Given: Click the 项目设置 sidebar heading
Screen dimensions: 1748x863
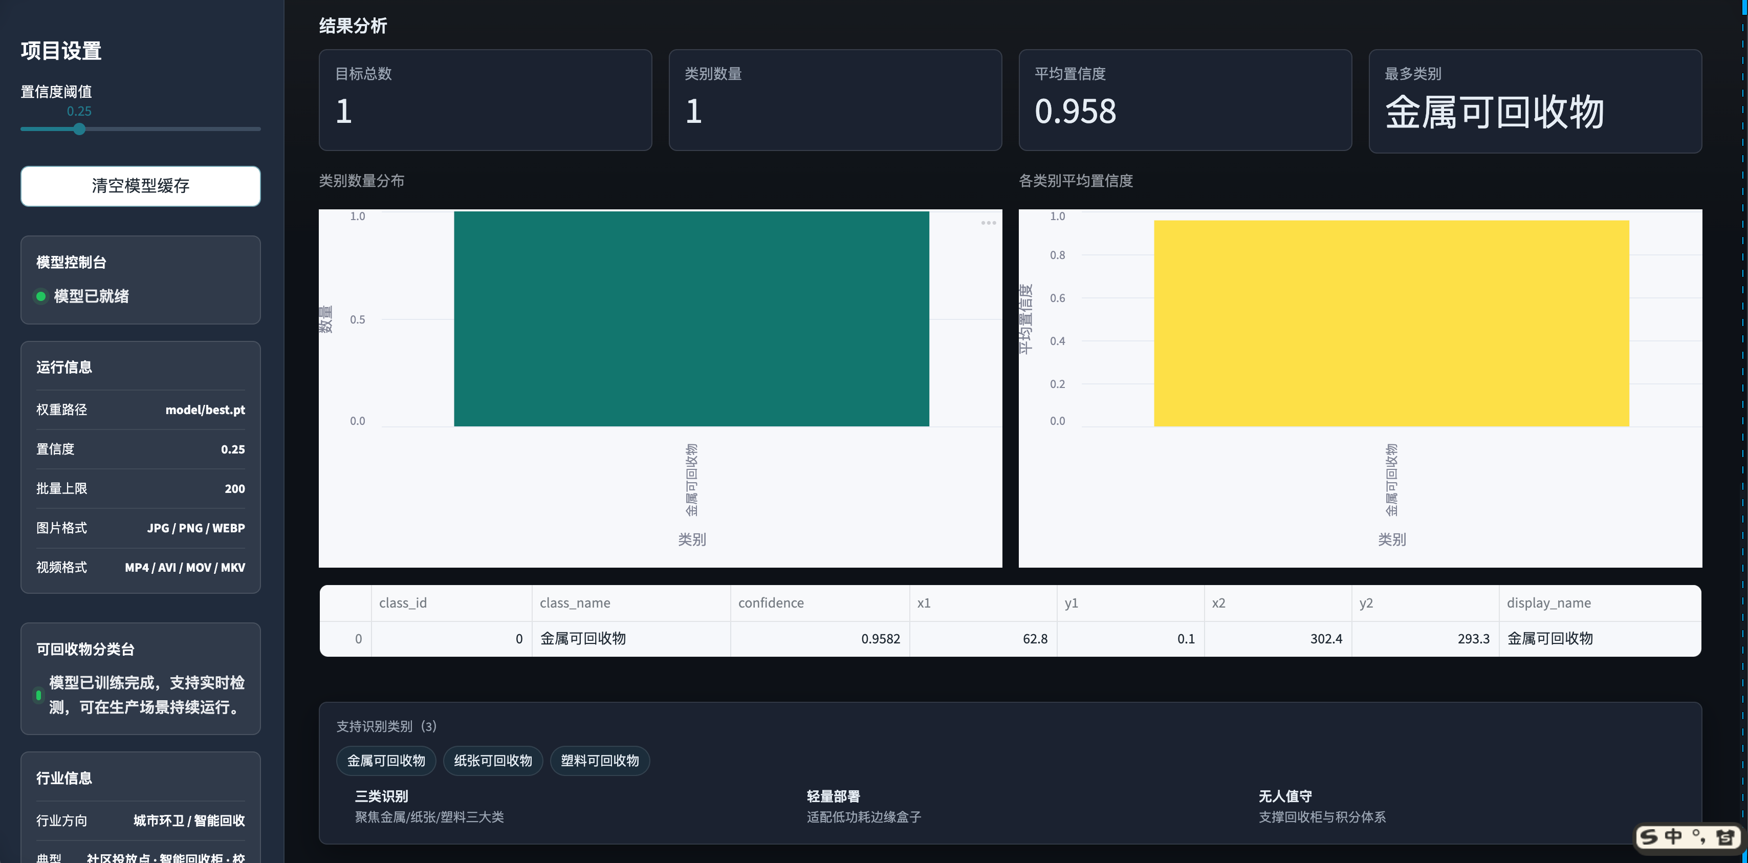Looking at the screenshot, I should point(61,51).
